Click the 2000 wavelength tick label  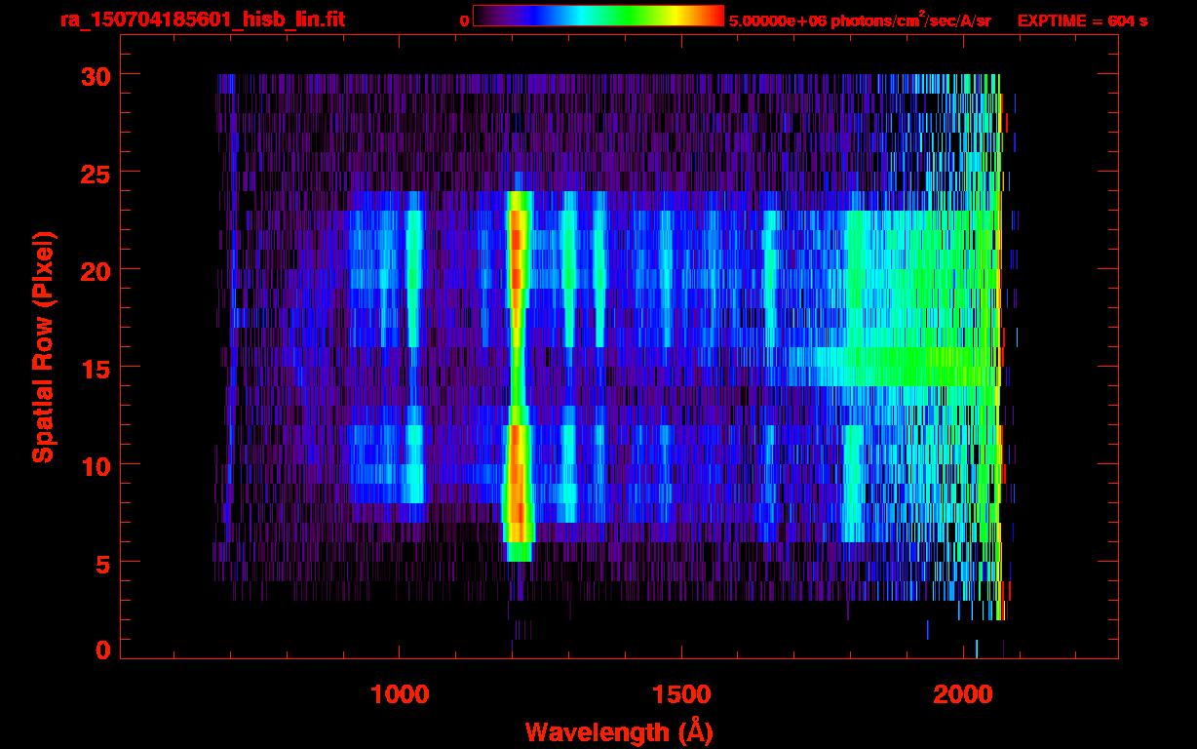coord(962,694)
